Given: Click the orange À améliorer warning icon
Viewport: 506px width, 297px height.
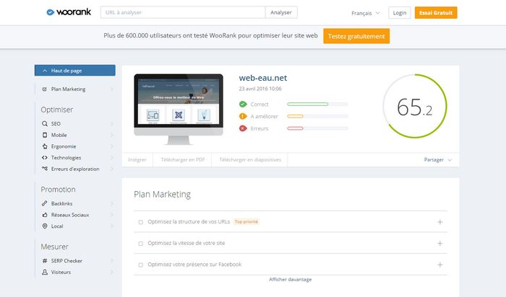Looking at the screenshot, I should [x=243, y=116].
